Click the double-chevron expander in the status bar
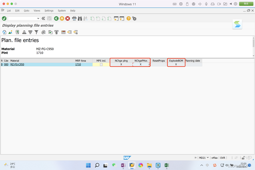This screenshot has width=255, height=170. click(x=196, y=158)
